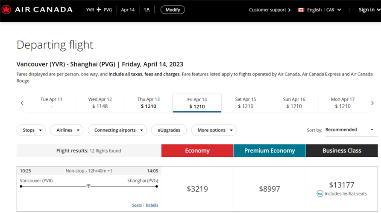Show previous dates with left arrow
This screenshot has height=213, width=381.
click(x=22, y=103)
